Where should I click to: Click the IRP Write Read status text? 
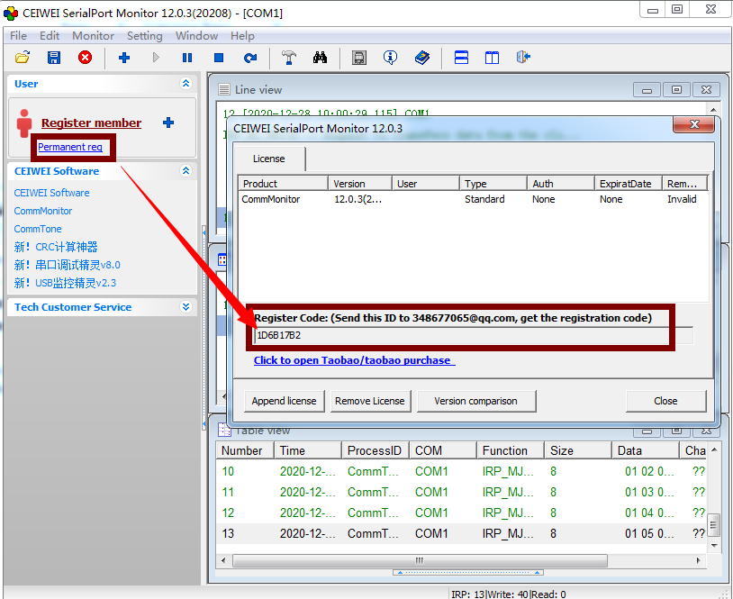click(x=508, y=594)
